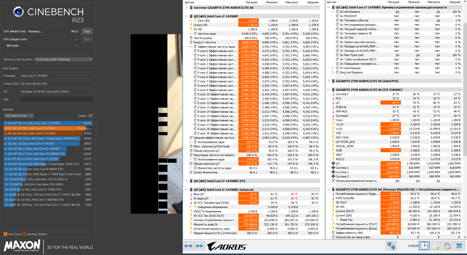Screen dimensions: 467x255
Task: Expand the Phase Ток row
Action: click(333, 220)
